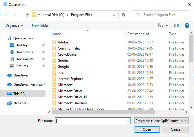Expand hidden breadcrumb path chevrons
The image size is (194, 137).
point(39,15)
